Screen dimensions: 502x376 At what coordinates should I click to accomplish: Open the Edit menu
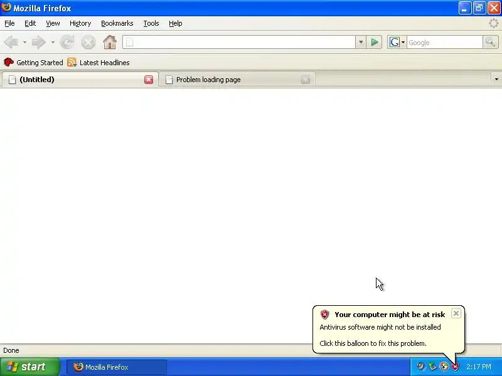point(30,23)
